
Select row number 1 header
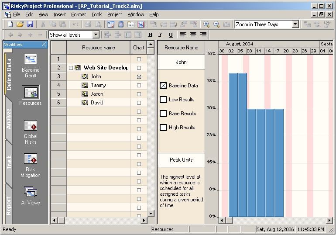(58, 59)
